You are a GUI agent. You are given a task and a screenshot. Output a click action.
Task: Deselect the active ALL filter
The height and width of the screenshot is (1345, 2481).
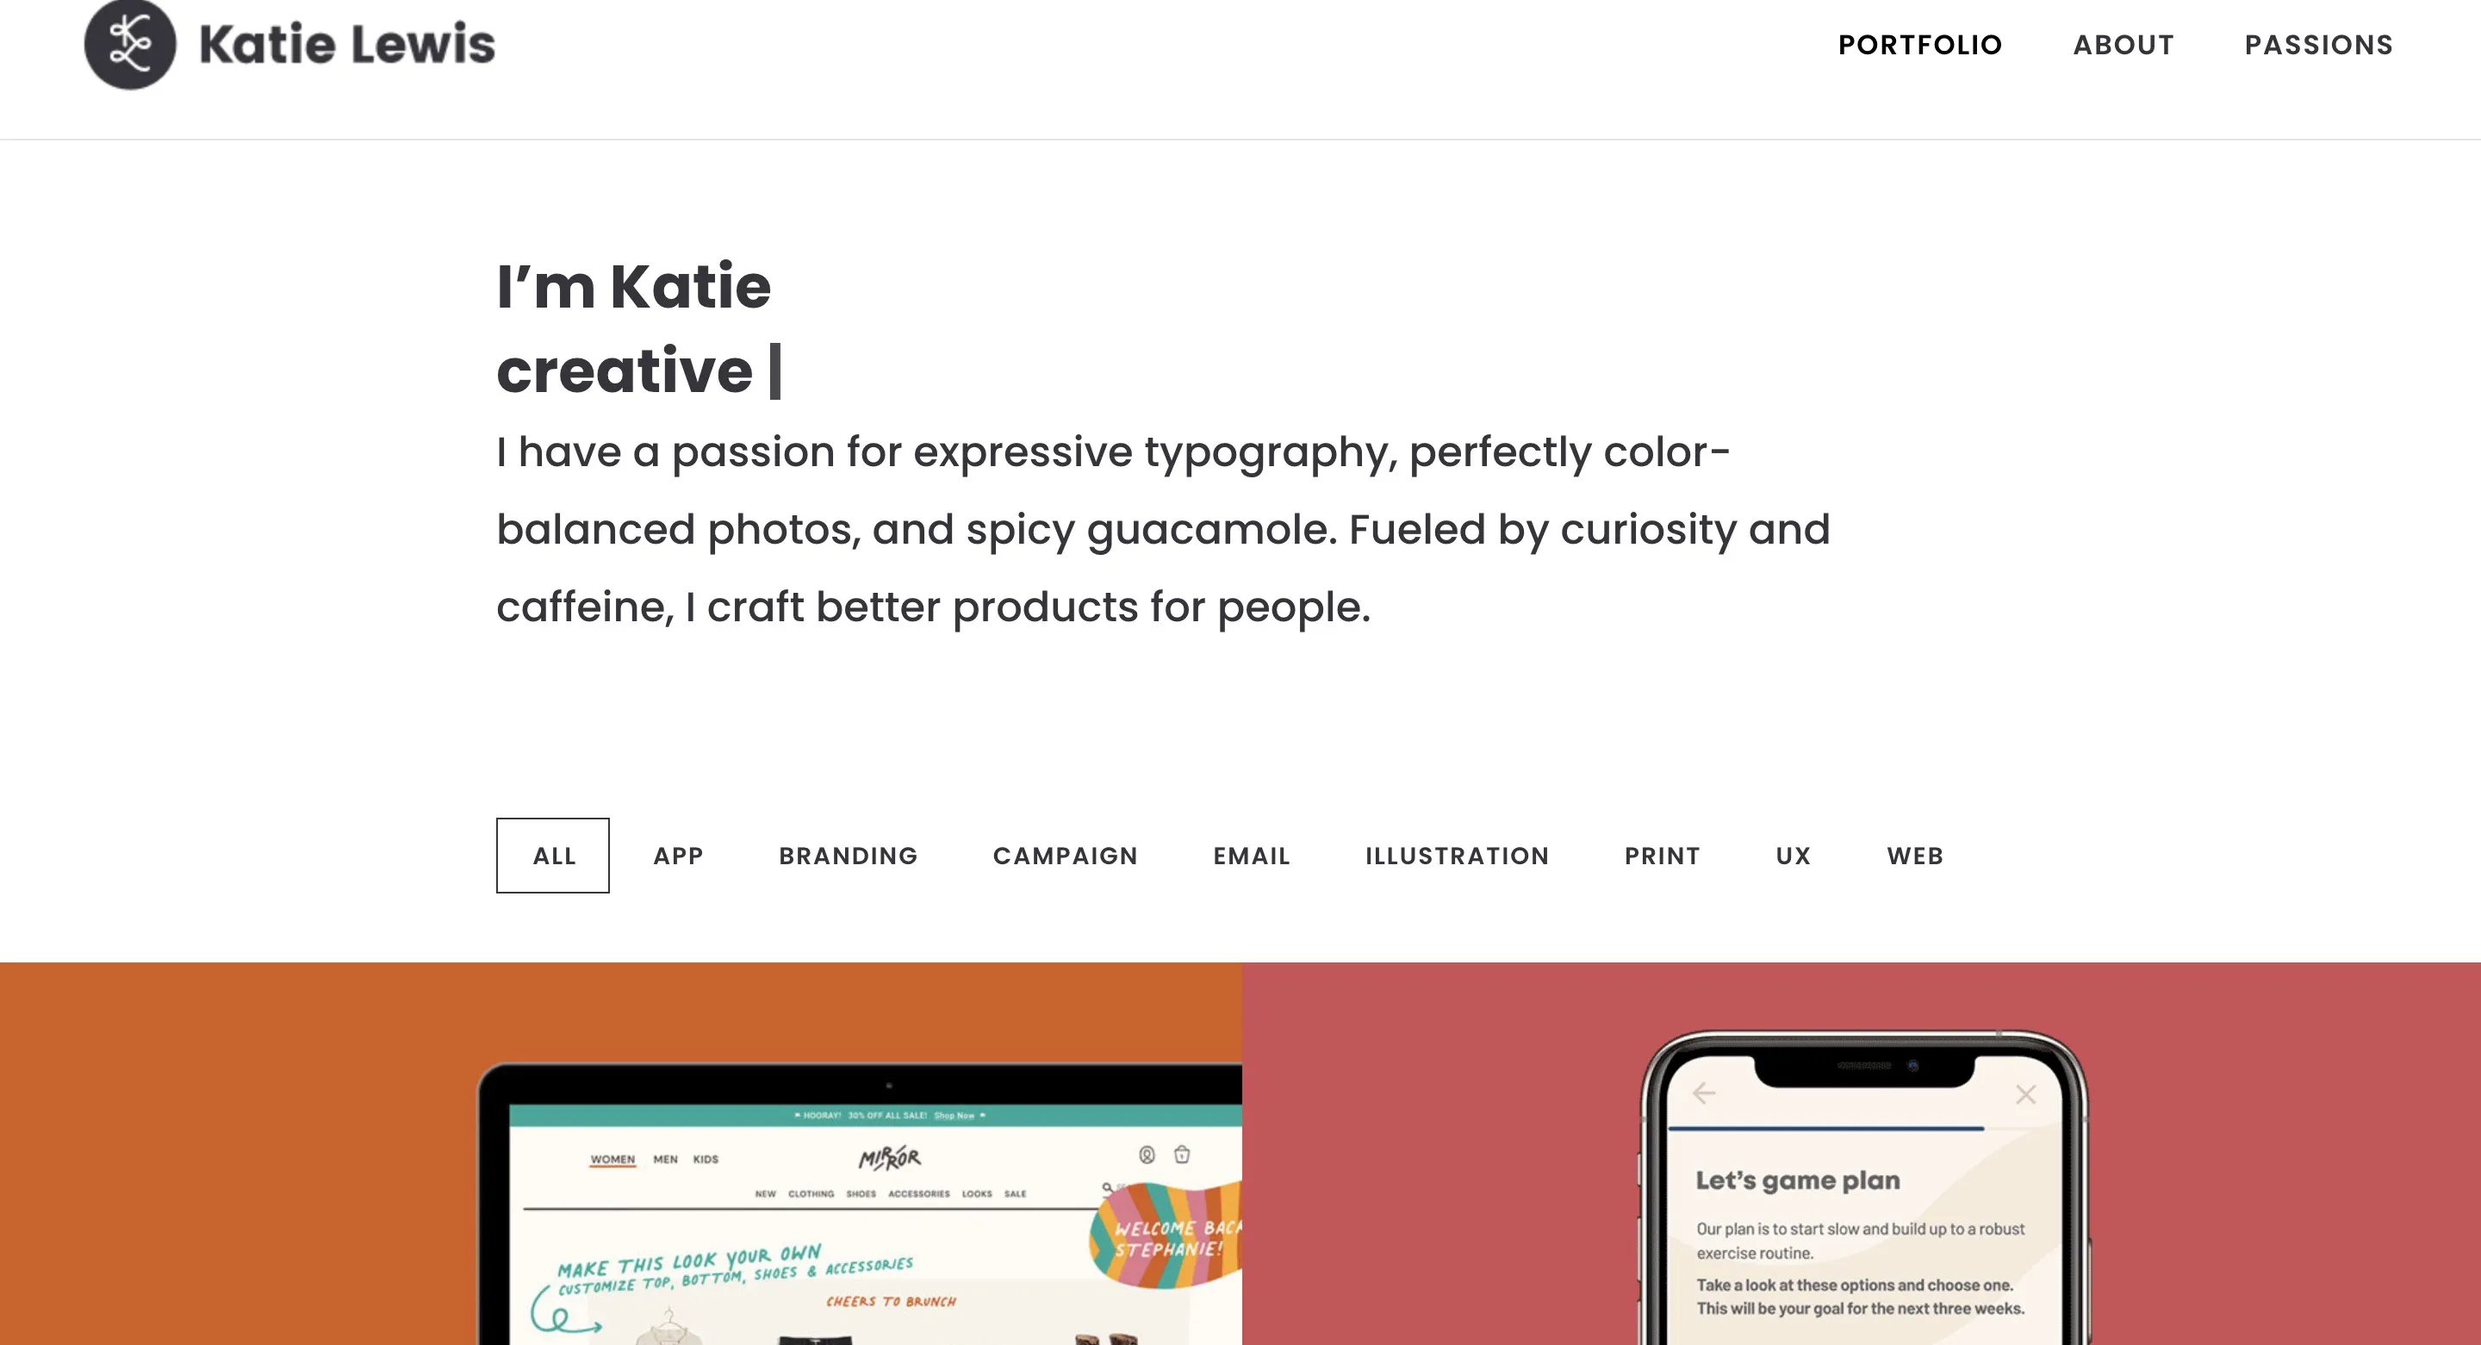click(x=553, y=856)
